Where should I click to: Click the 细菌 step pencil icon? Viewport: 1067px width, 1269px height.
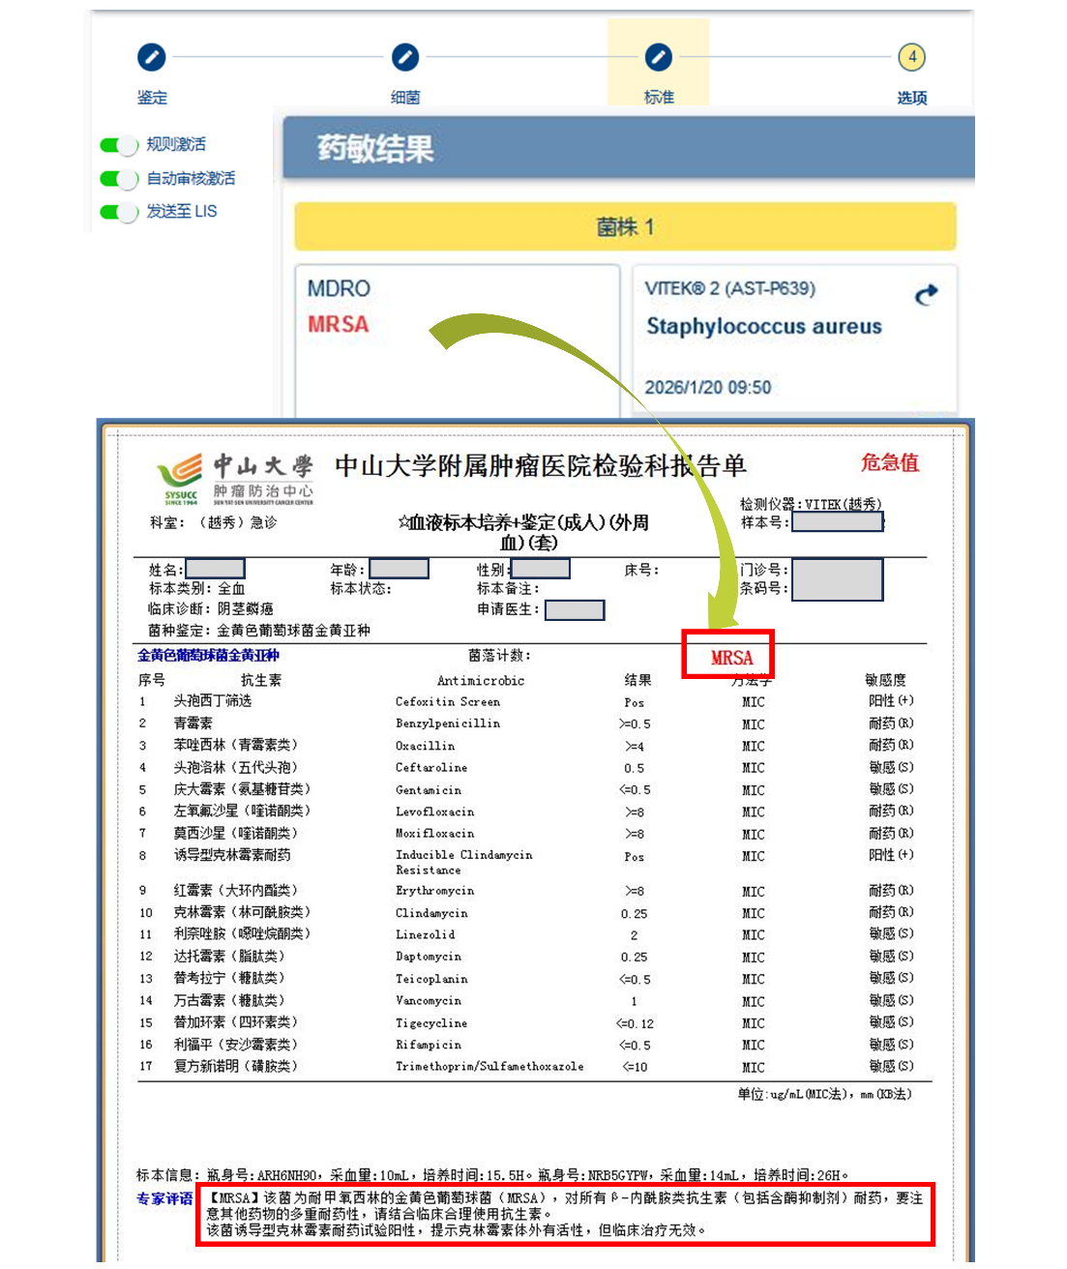click(405, 58)
